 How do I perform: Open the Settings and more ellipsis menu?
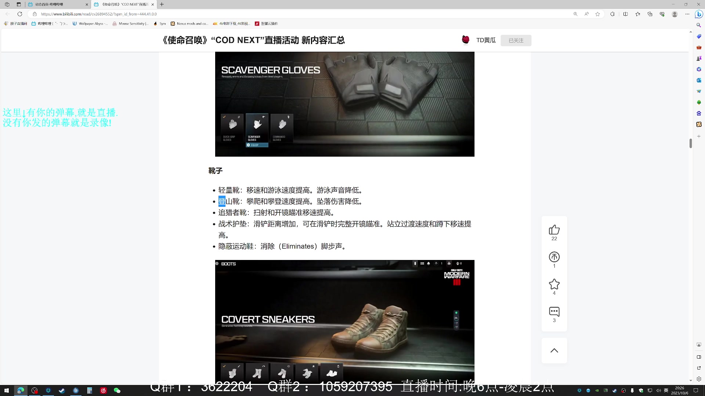pos(687,14)
